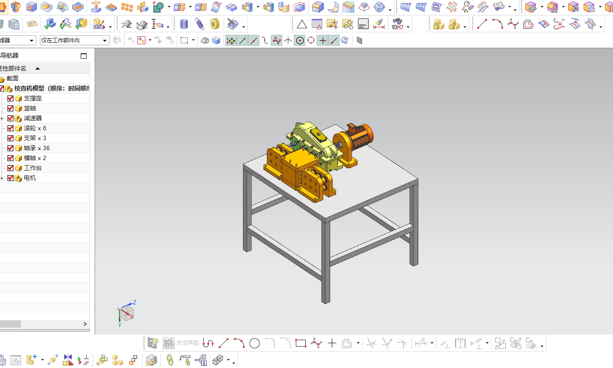This screenshot has height=368, width=613.
Task: Toggle the intersection snap option
Action: (288, 40)
